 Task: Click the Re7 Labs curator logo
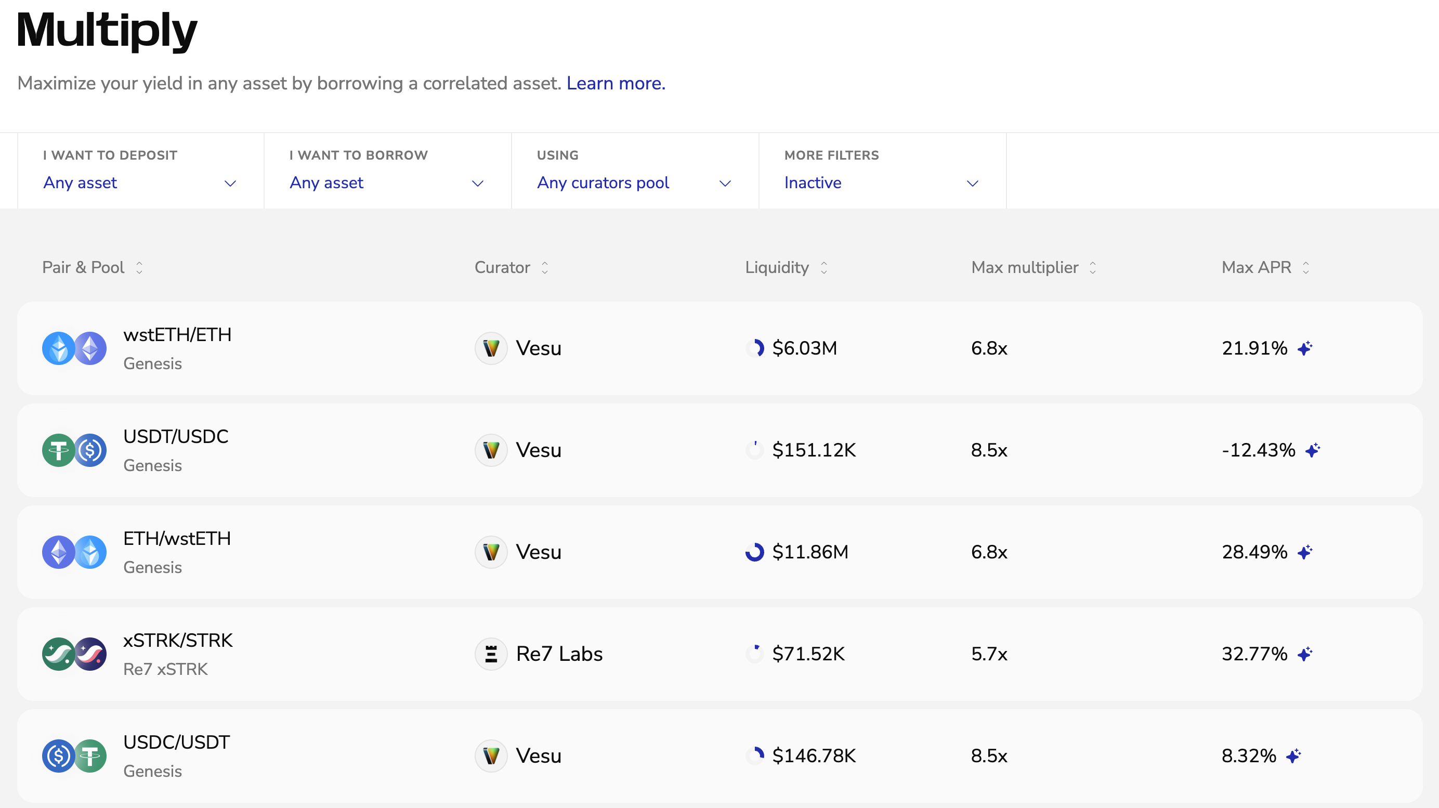[491, 654]
